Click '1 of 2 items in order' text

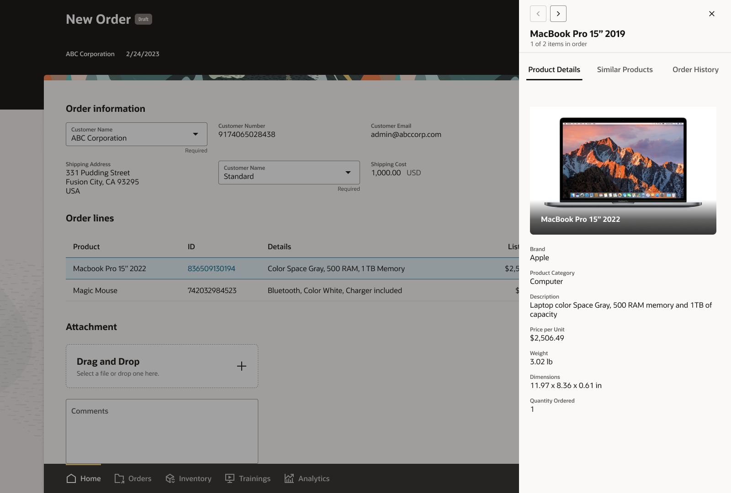(x=559, y=44)
